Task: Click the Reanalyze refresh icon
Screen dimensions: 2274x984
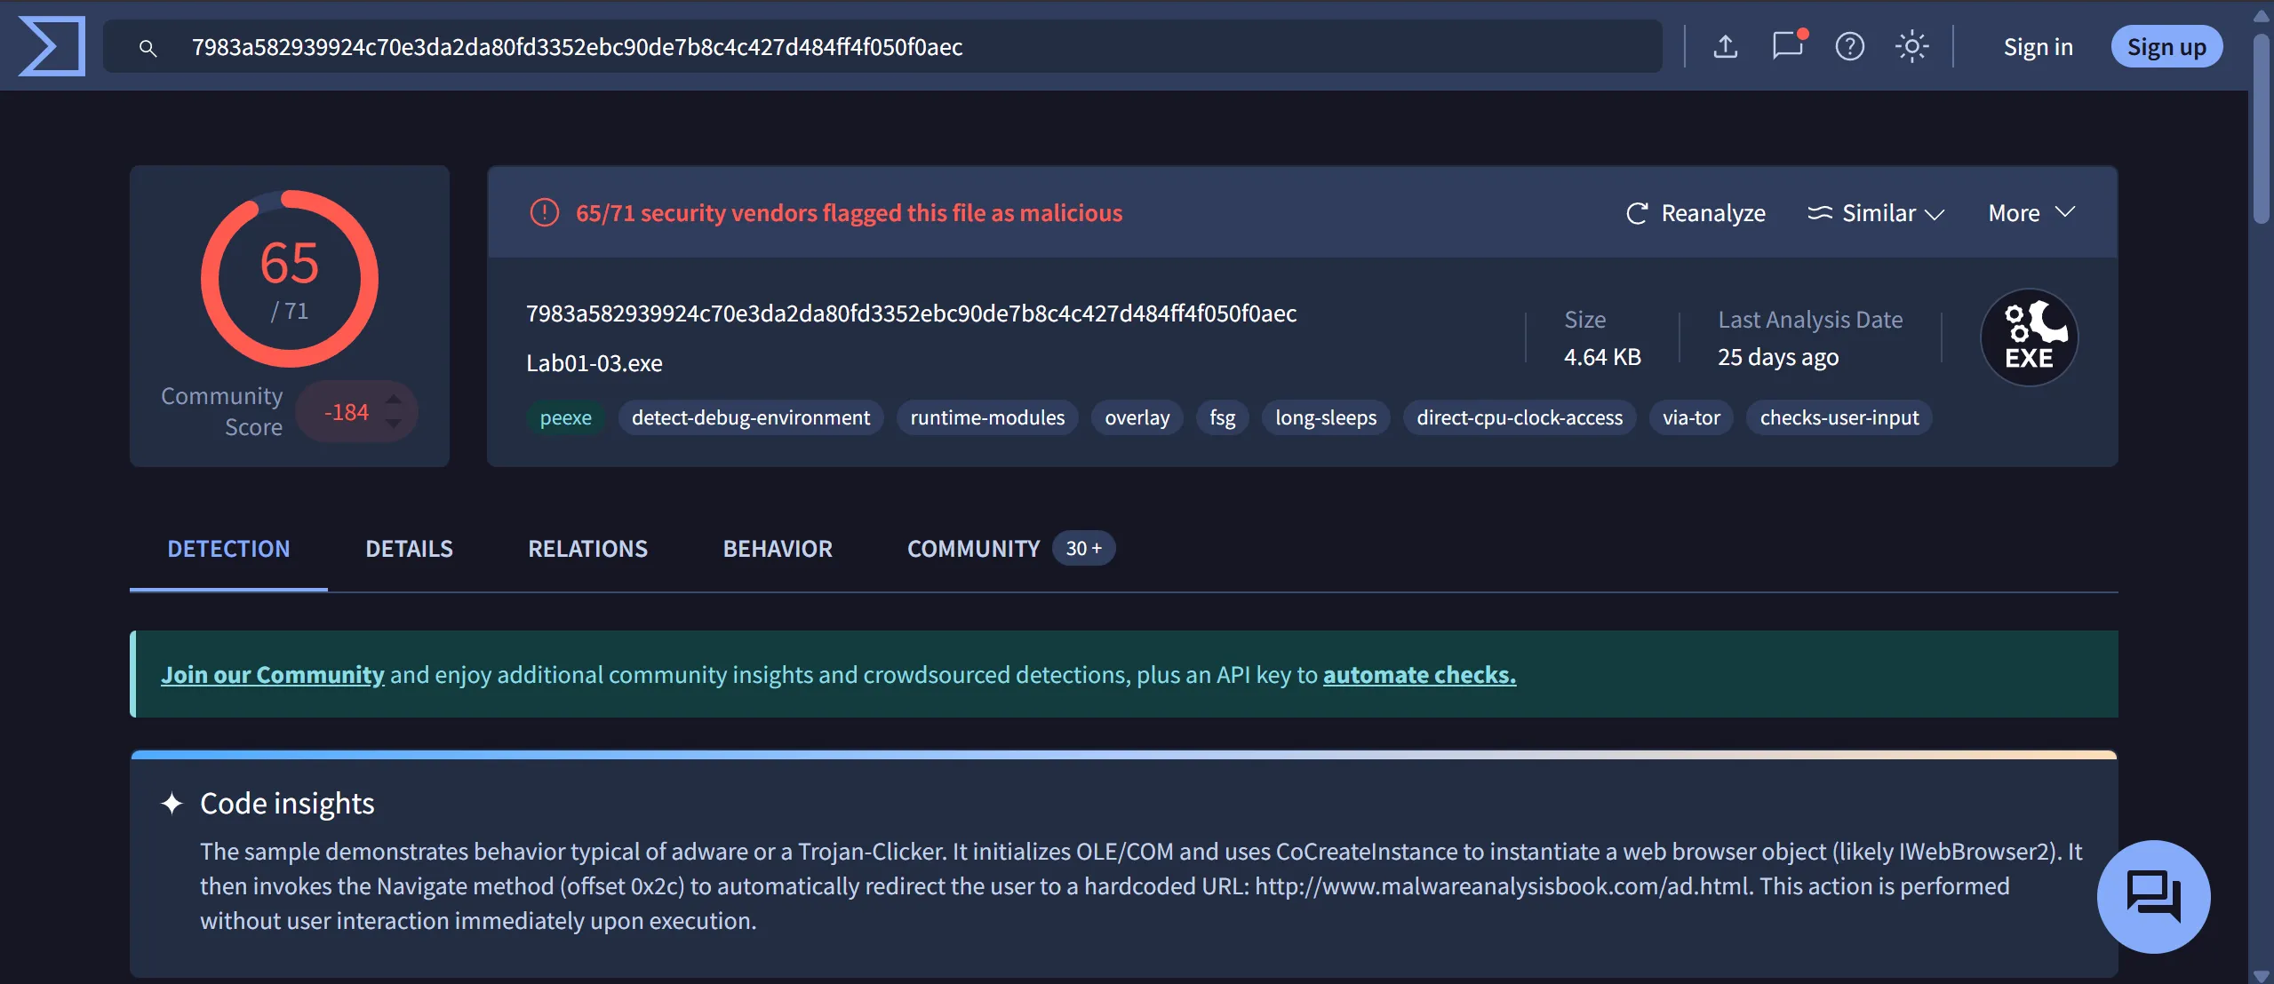Action: click(1636, 213)
